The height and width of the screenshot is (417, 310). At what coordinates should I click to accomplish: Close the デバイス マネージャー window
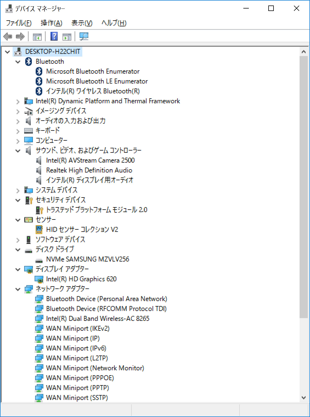click(296, 9)
